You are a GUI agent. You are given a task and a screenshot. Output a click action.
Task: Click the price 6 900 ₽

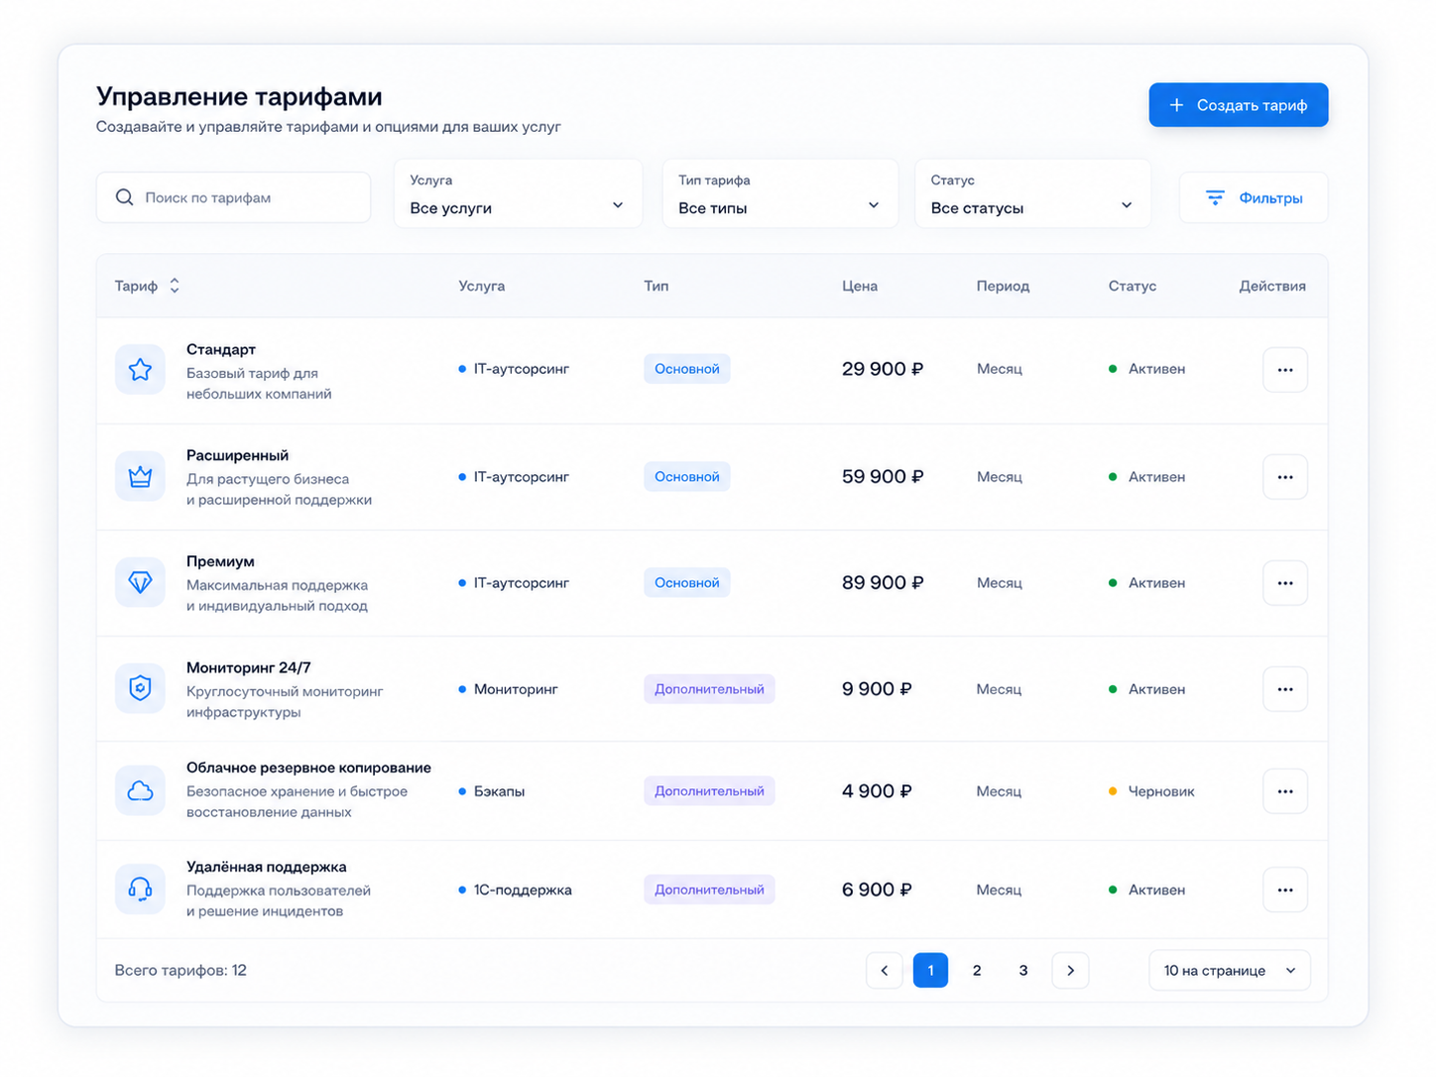[877, 890]
